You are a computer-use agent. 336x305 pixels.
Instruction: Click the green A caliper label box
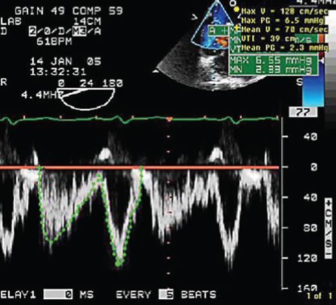click(218, 30)
